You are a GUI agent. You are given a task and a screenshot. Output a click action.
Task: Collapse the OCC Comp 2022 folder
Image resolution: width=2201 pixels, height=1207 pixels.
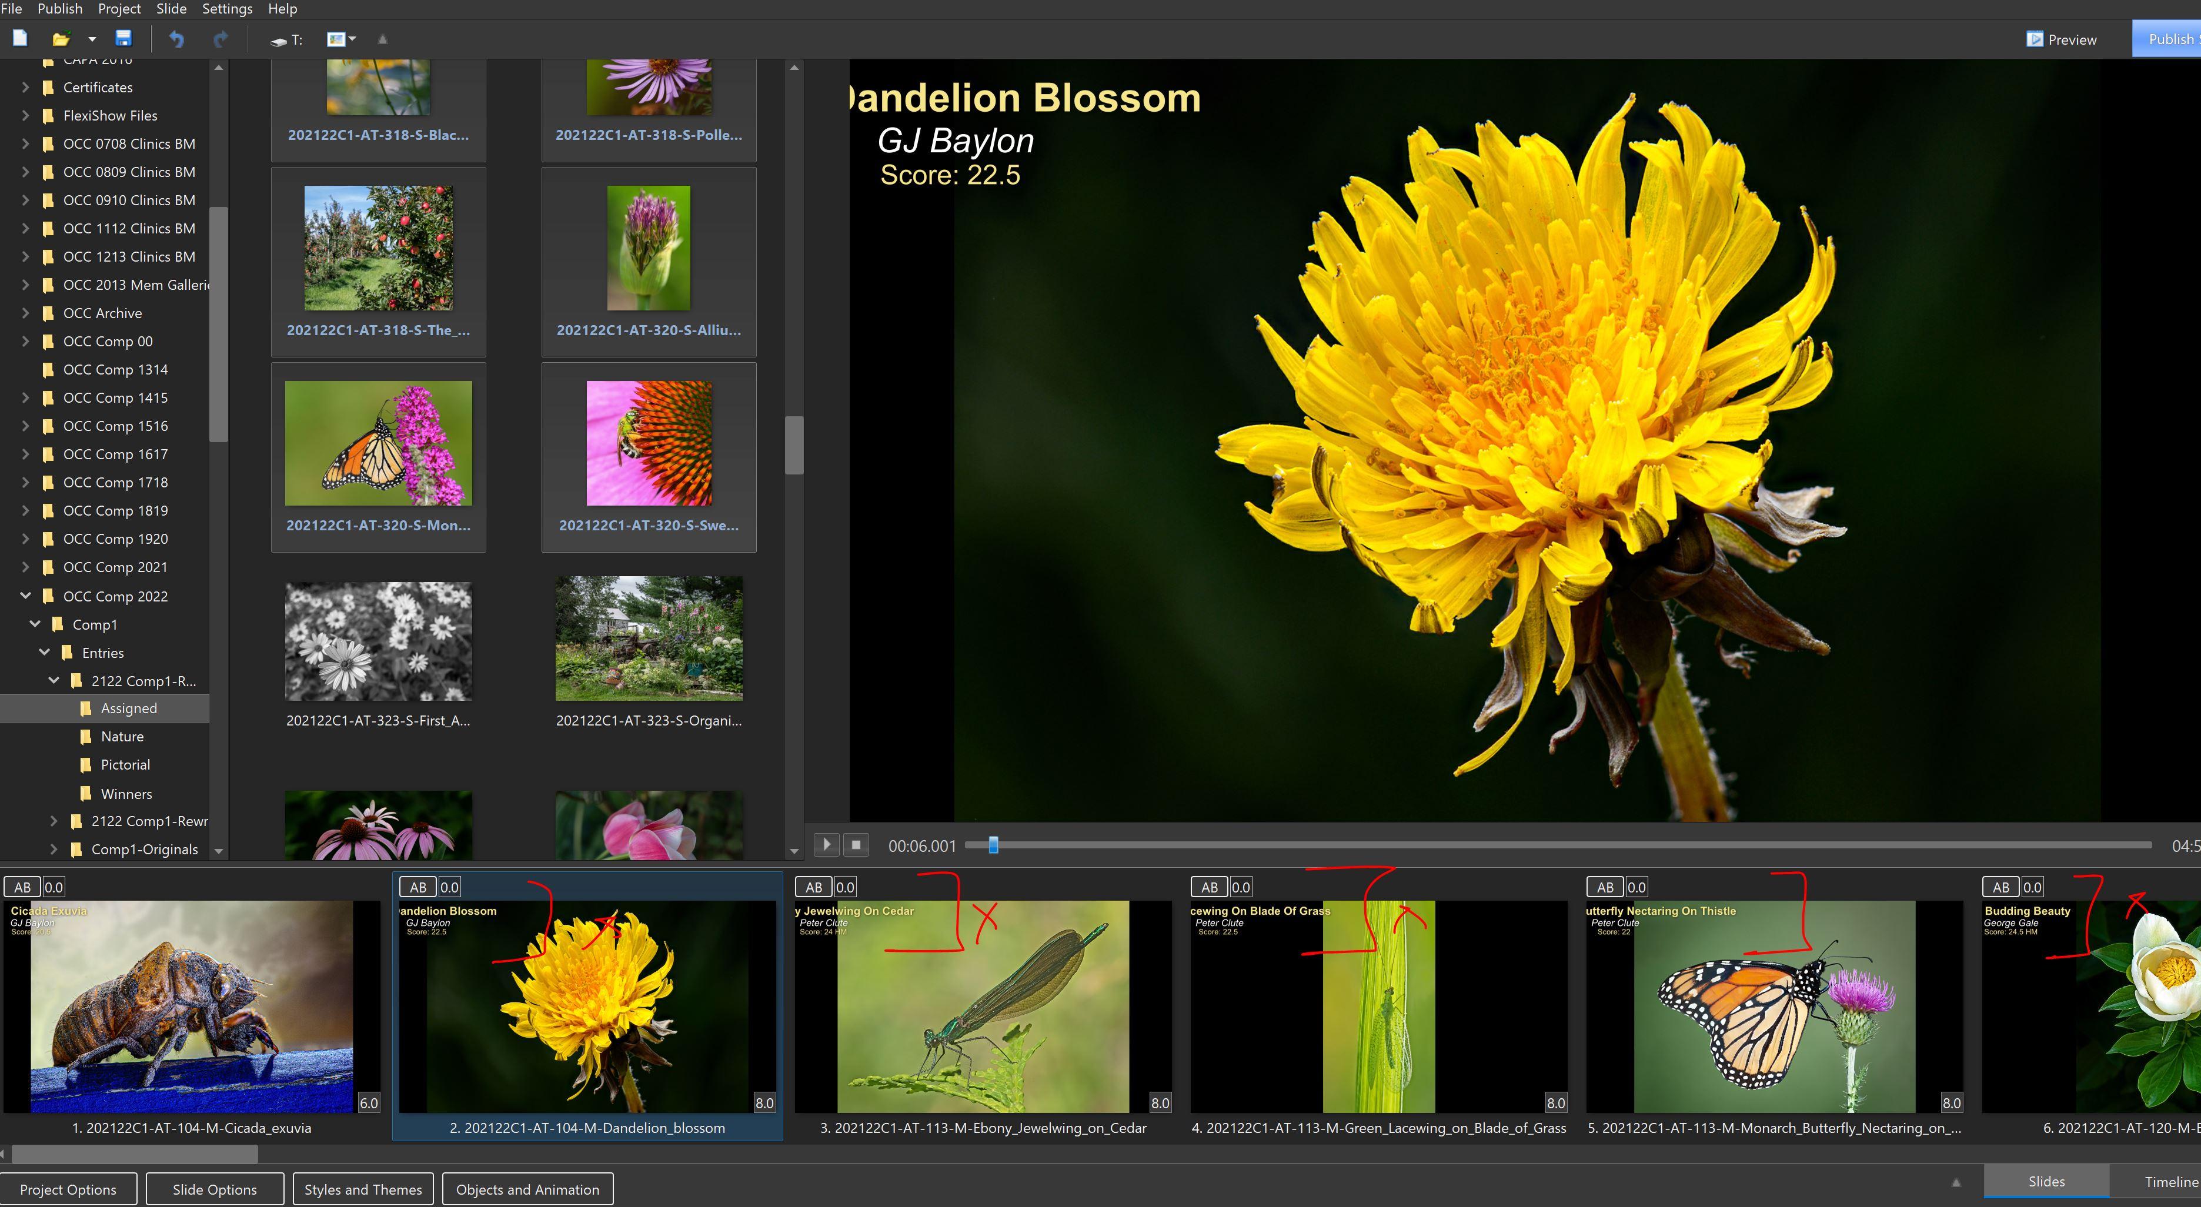(x=25, y=596)
